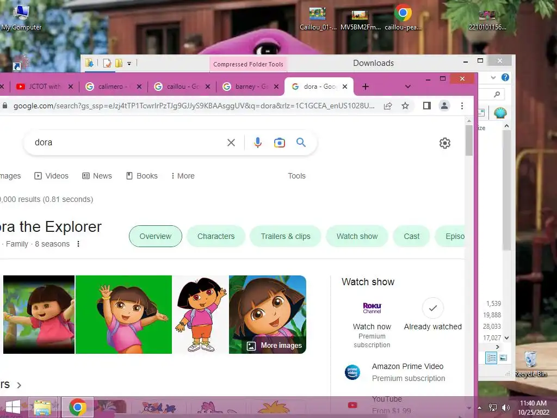Open Quick Access Toolbar customize dropdown
This screenshot has height=418, width=557.
[x=129, y=64]
